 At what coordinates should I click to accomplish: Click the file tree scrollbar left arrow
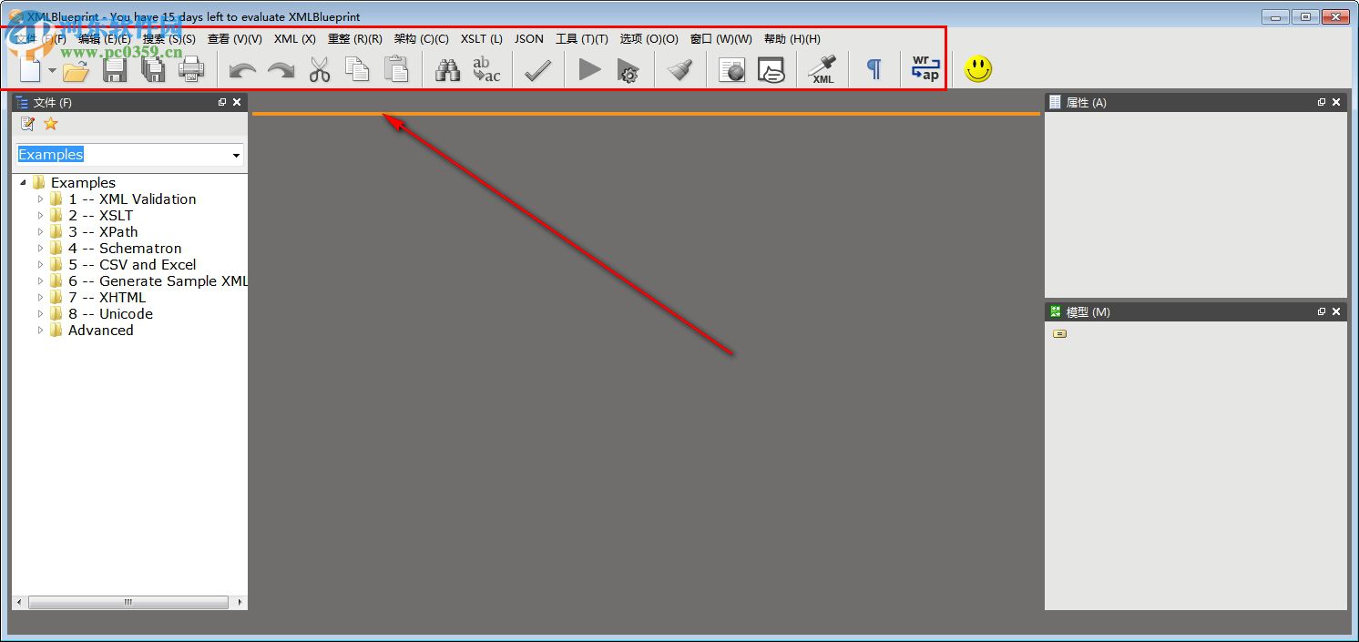19,603
